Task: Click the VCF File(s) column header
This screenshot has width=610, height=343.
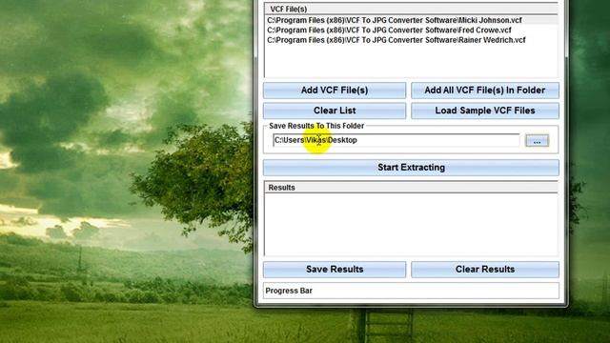Action: (x=412, y=9)
